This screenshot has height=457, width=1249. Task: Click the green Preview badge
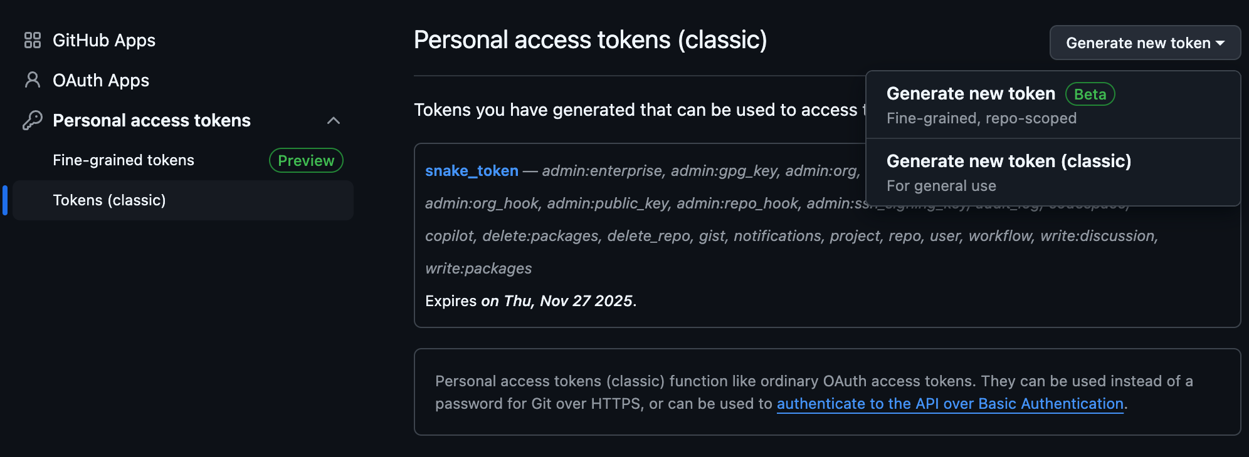point(306,160)
